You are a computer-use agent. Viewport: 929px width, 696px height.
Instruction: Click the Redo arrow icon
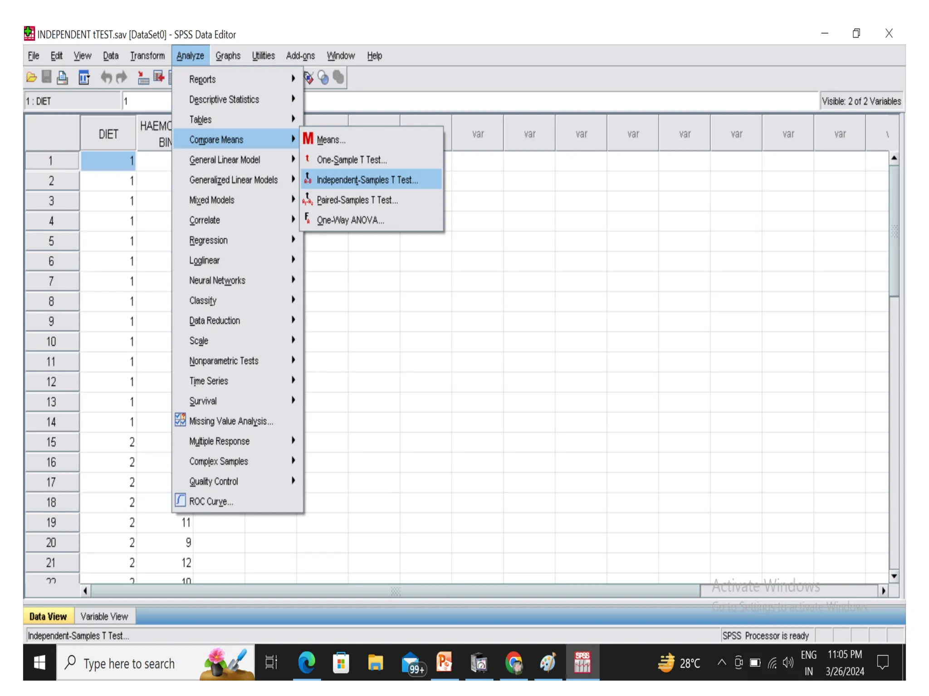pyautogui.click(x=122, y=77)
